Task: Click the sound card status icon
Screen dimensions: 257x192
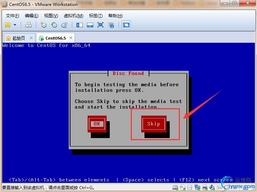Action: coord(212,187)
